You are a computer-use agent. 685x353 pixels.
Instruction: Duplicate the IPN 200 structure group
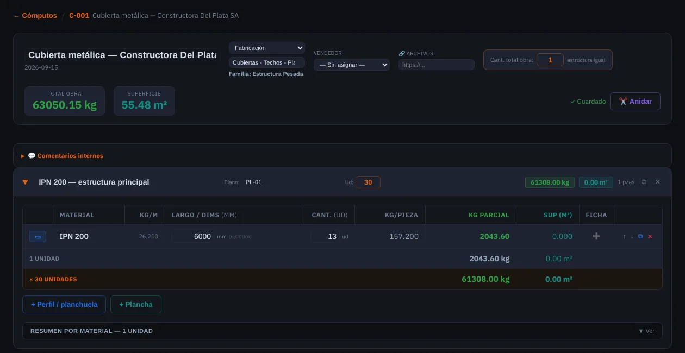click(644, 182)
